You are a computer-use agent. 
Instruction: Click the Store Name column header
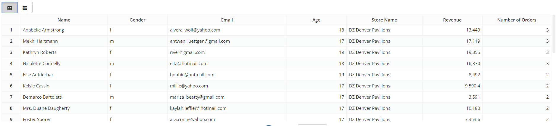[x=384, y=20]
